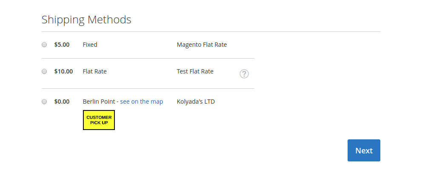Click the 'Fixed' method name
Image resolution: width=445 pixels, height=195 pixels.
(90, 45)
